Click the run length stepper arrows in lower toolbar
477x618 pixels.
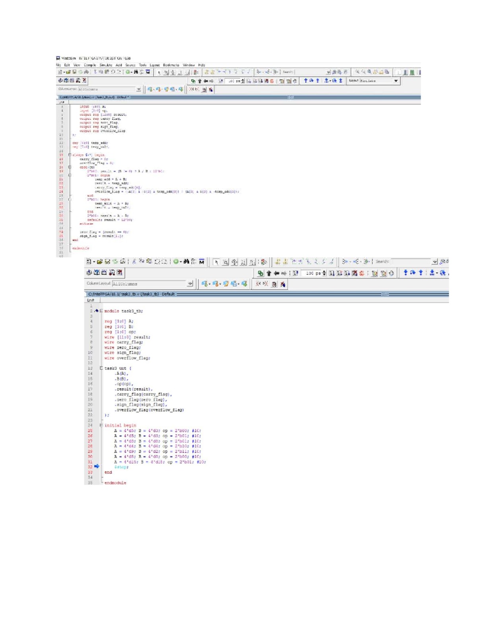click(x=324, y=273)
